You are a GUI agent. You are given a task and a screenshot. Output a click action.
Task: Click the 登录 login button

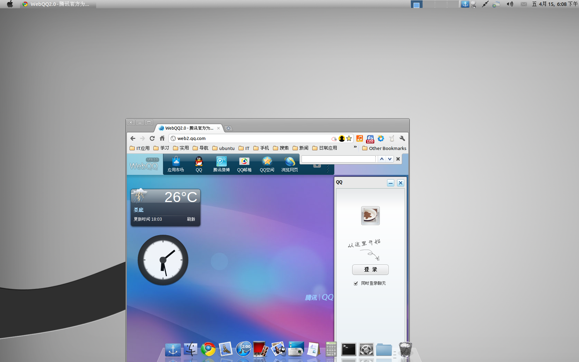coord(370,270)
